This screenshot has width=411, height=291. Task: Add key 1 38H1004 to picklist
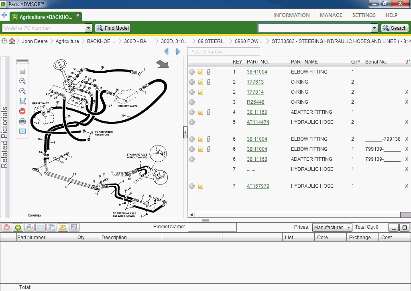tap(192, 72)
